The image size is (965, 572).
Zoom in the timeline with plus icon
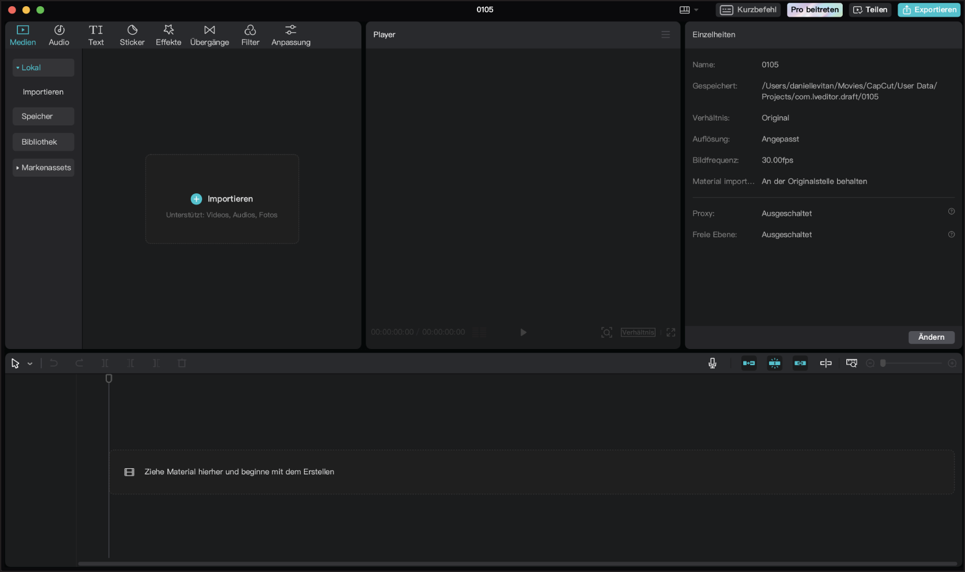point(952,363)
